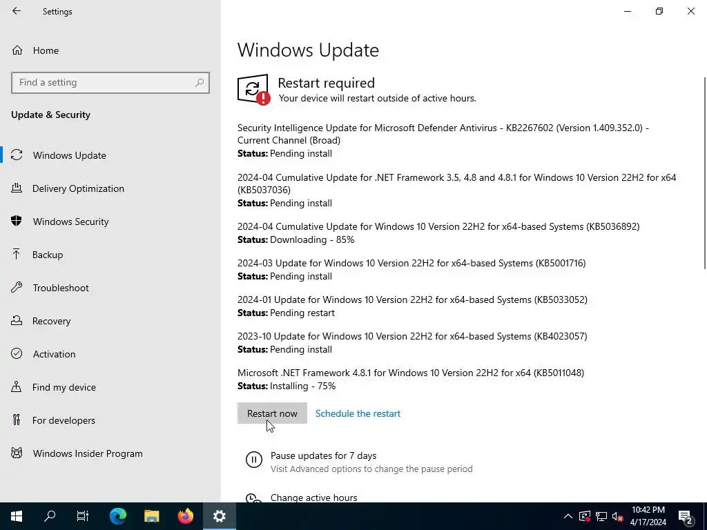The height and width of the screenshot is (530, 707).
Task: Click the Windows Update page title
Action: pyautogui.click(x=308, y=50)
